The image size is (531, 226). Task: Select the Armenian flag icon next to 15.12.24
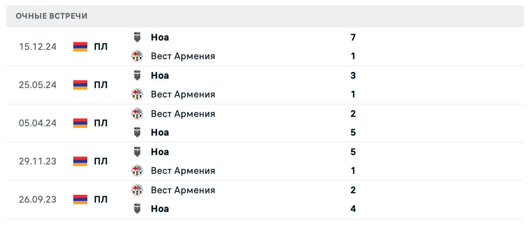pos(80,46)
